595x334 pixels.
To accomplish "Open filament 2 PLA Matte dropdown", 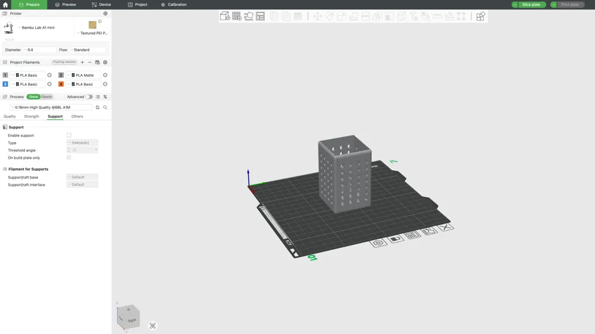I will tap(83, 75).
